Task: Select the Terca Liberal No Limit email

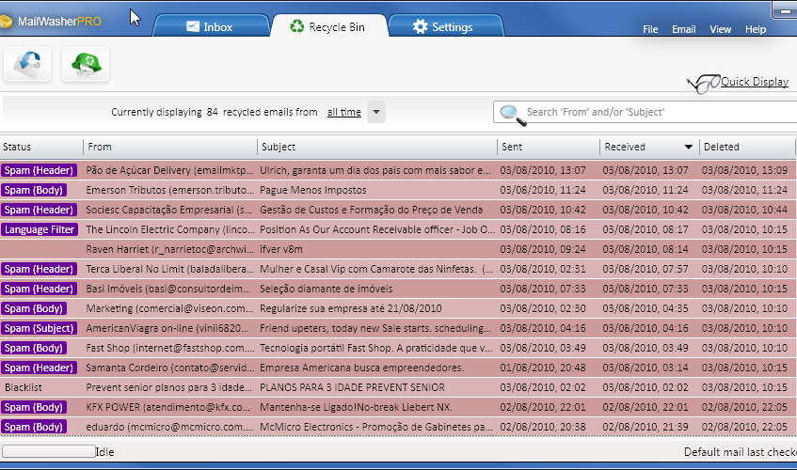Action: pos(397,269)
